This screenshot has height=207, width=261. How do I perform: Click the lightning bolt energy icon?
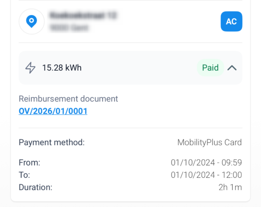click(30, 68)
